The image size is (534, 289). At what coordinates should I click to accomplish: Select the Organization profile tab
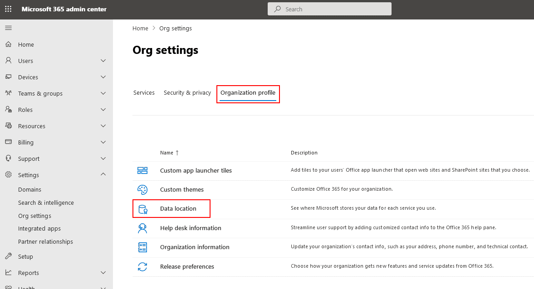click(248, 93)
